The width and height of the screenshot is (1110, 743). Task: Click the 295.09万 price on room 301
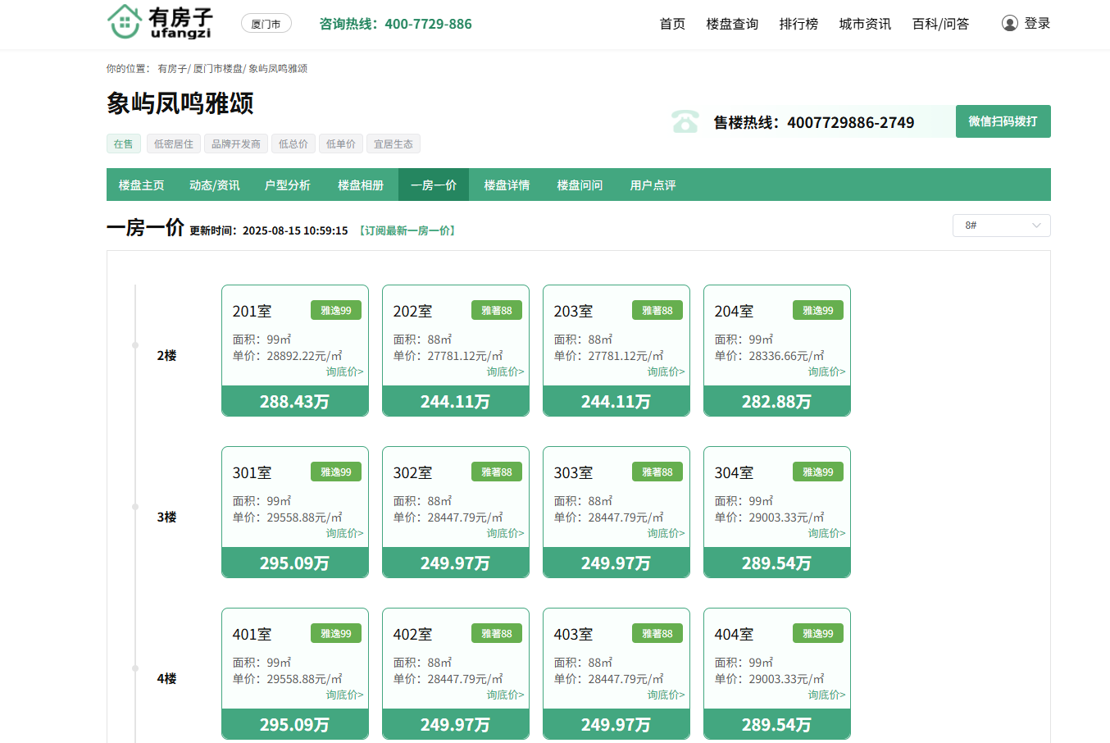295,563
